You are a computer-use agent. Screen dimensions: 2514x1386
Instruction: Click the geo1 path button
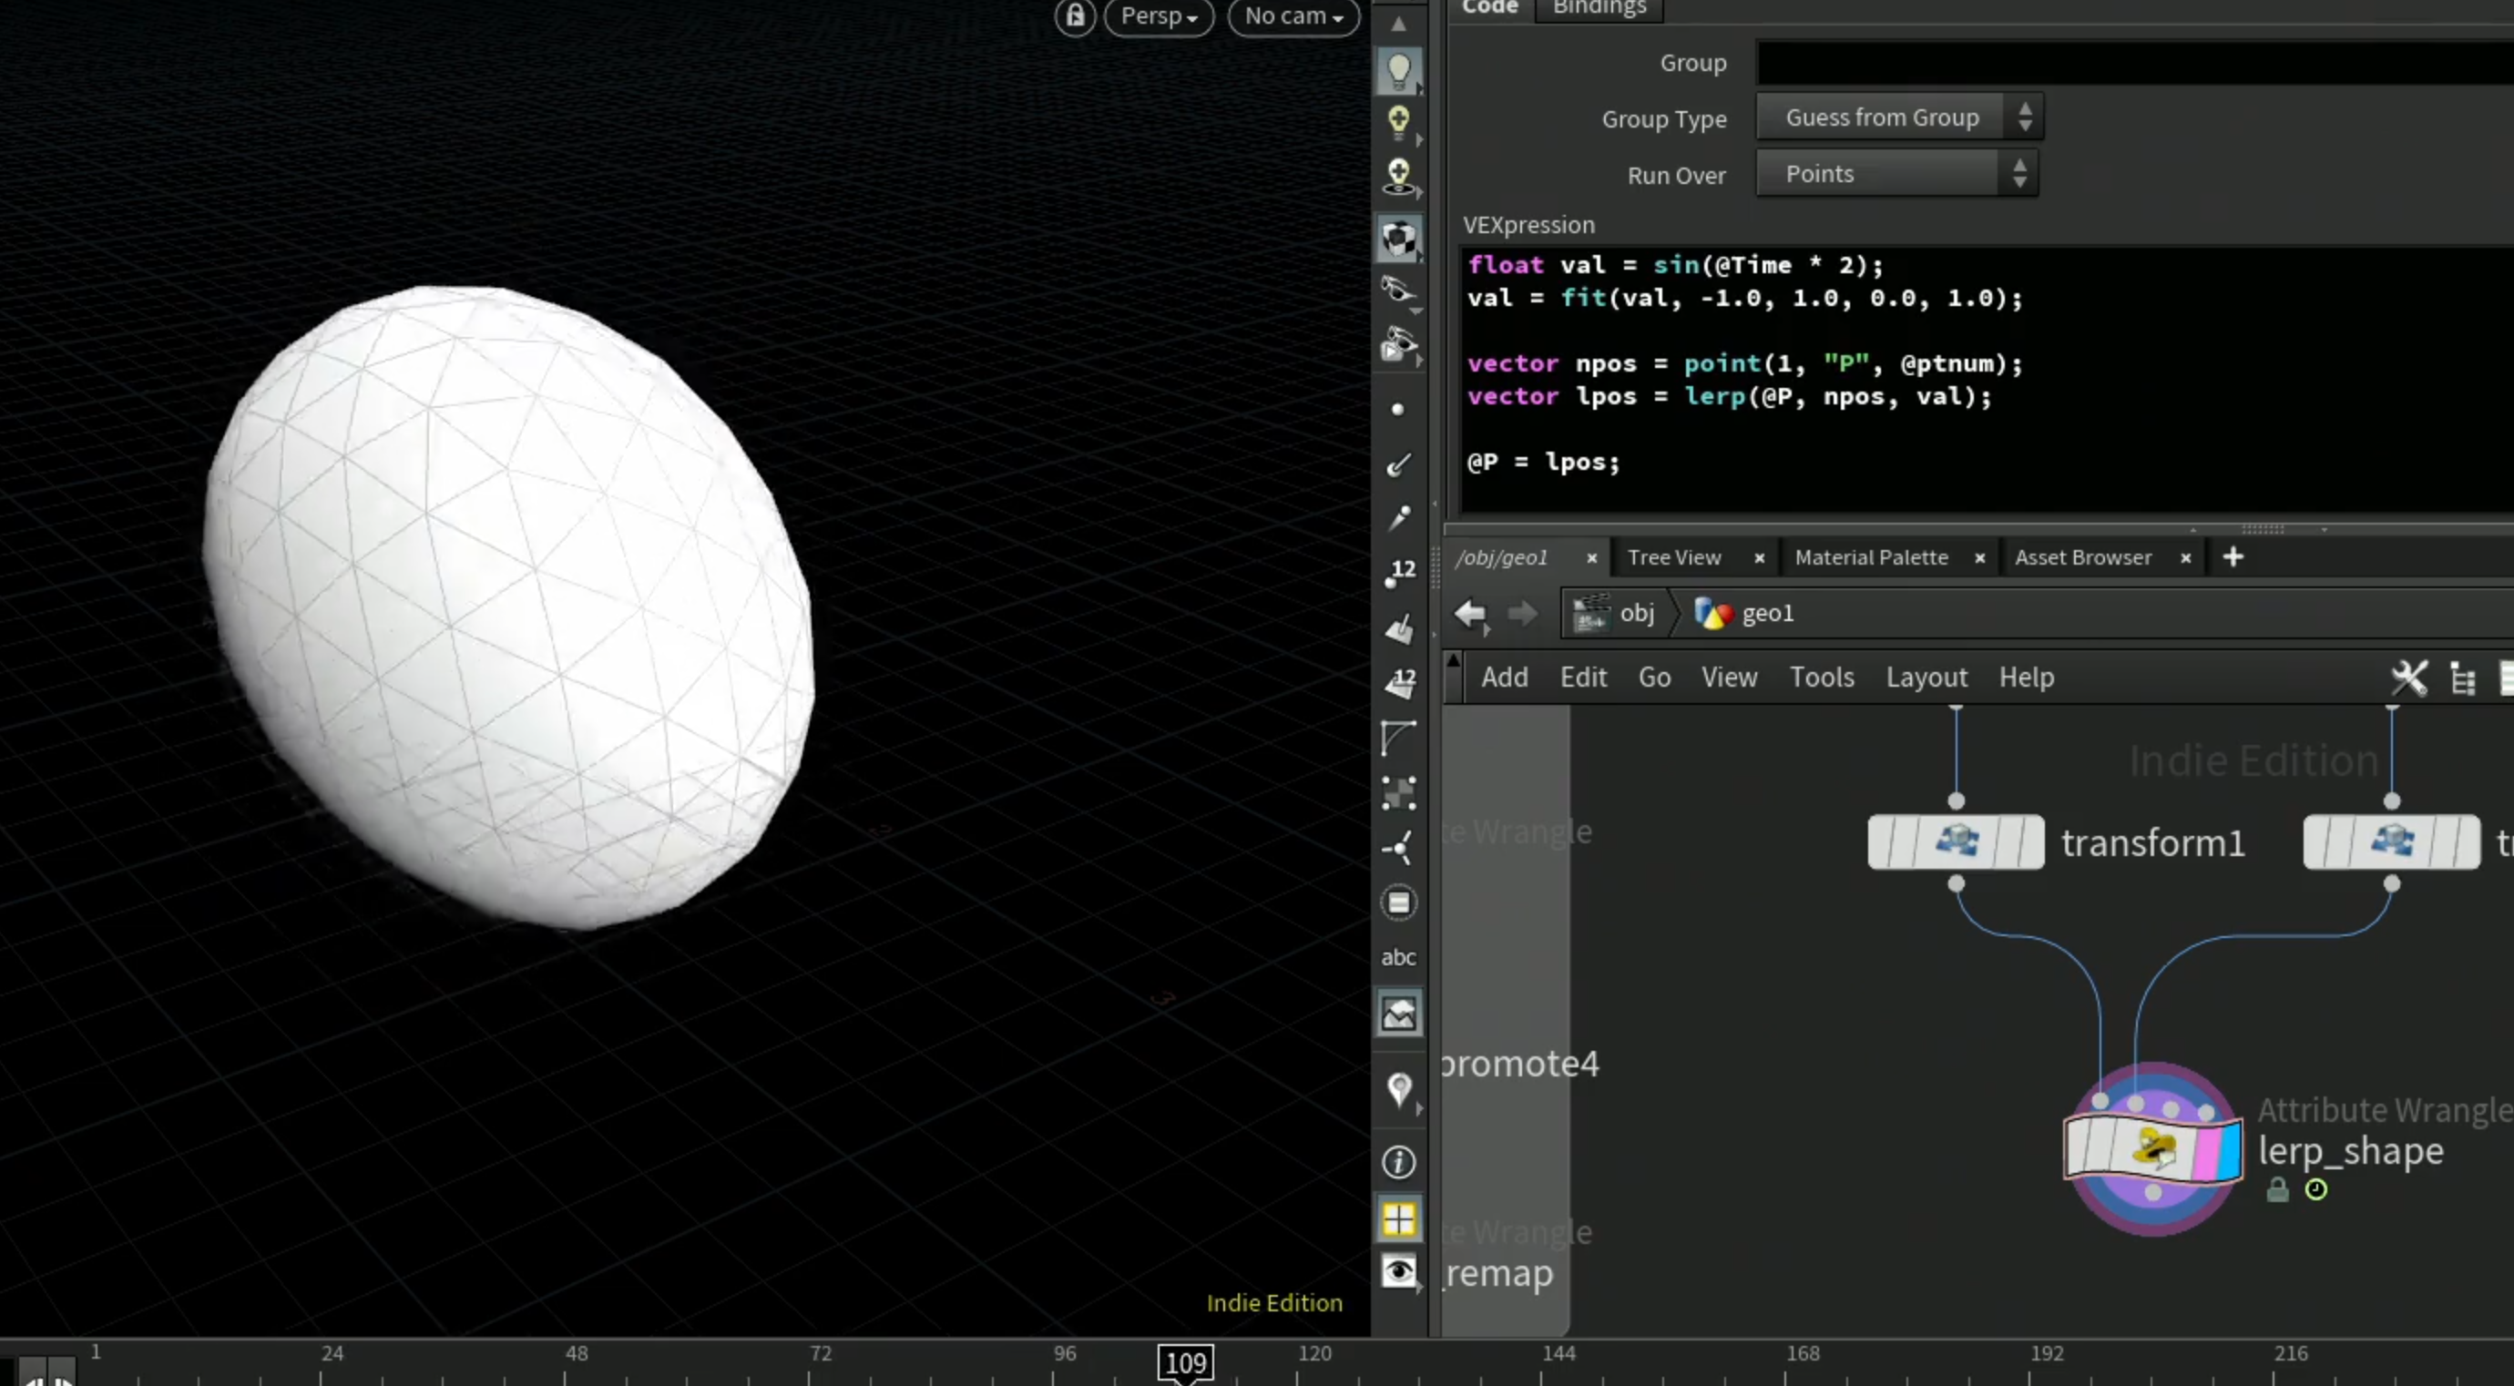(x=1746, y=614)
